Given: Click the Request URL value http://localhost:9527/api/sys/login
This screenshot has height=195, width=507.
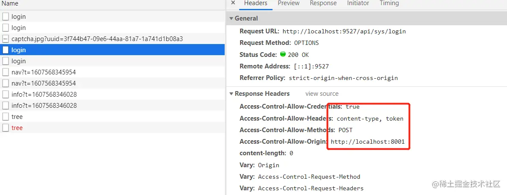Looking at the screenshot, I should (x=344, y=32).
